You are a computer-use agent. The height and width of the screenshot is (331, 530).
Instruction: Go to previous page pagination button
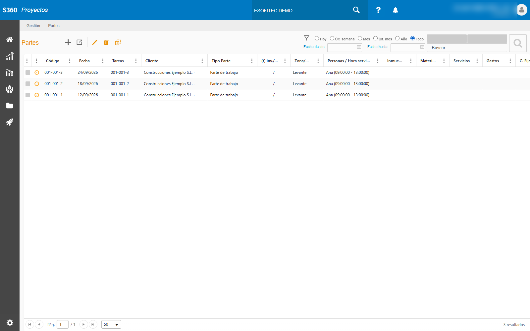click(x=39, y=324)
